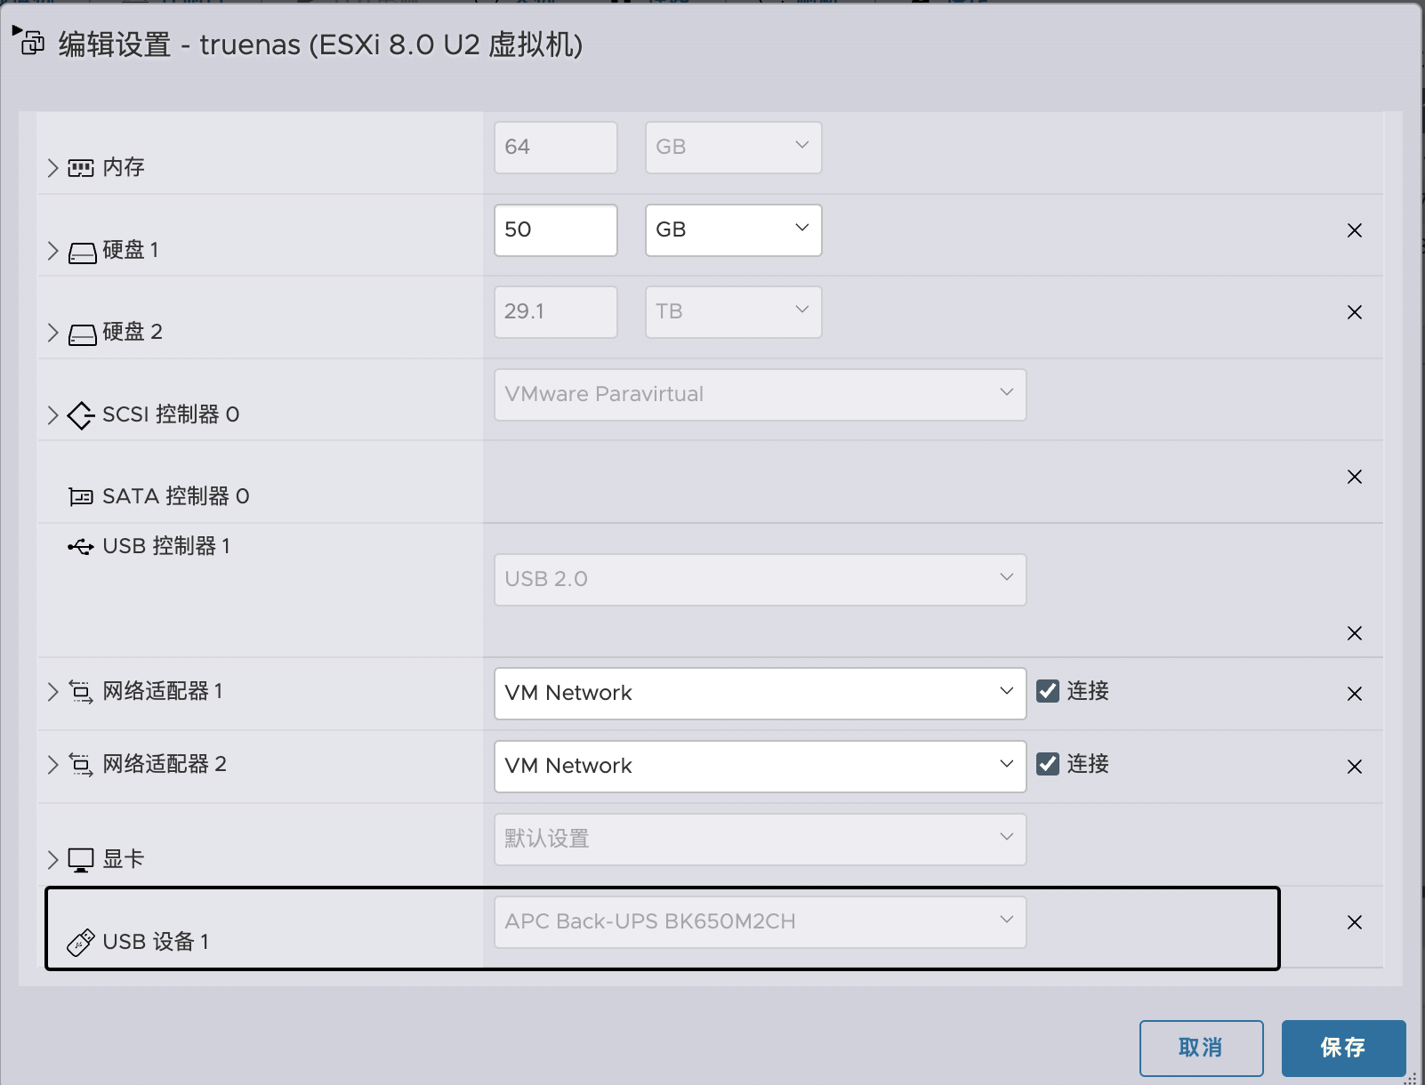This screenshot has height=1085, width=1425.
Task: Remove USB 设备 1 with its X icon
Action: point(1355,922)
